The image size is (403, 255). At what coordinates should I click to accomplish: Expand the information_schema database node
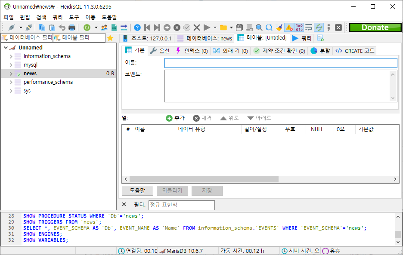click(x=11, y=56)
